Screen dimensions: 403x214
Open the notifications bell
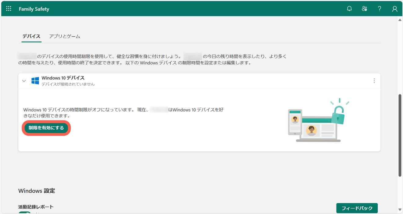coord(350,9)
